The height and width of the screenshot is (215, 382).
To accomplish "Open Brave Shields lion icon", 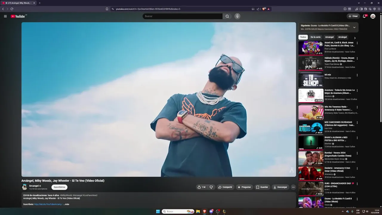I will pos(264,9).
